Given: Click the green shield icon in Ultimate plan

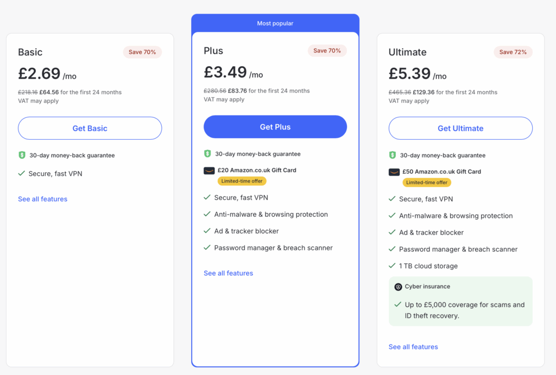Looking at the screenshot, I should click(393, 156).
